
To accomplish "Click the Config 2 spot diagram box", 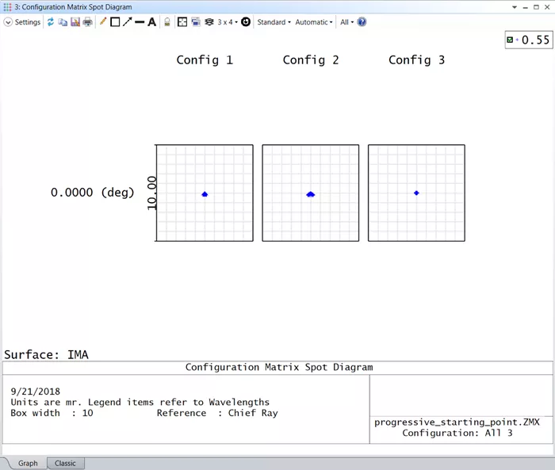I will click(311, 193).
